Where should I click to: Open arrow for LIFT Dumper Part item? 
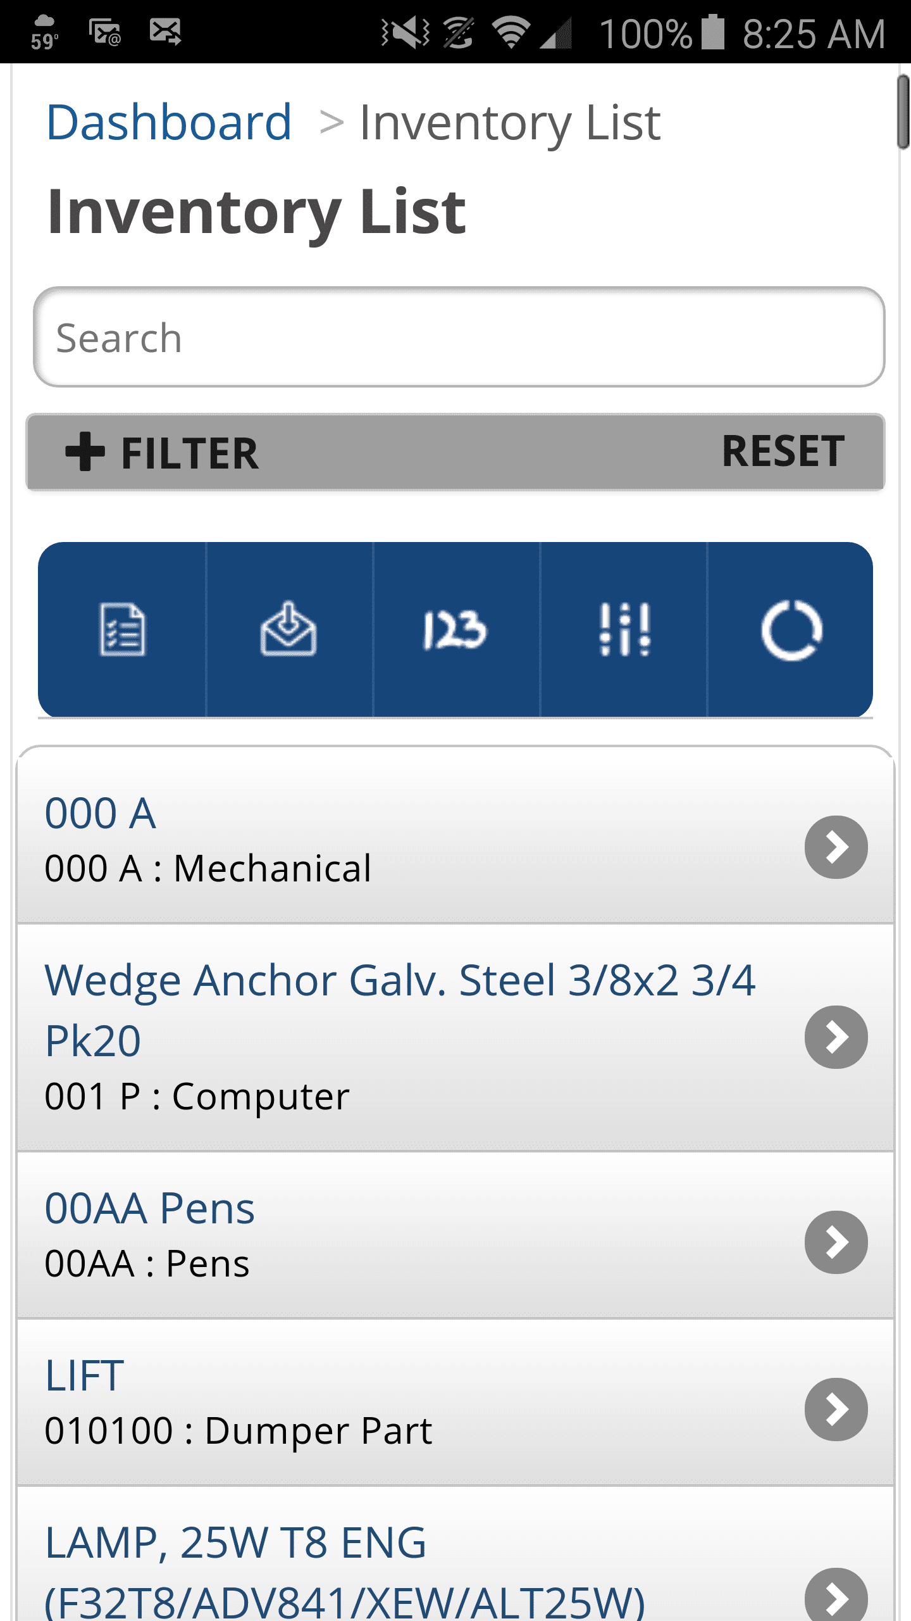836,1410
